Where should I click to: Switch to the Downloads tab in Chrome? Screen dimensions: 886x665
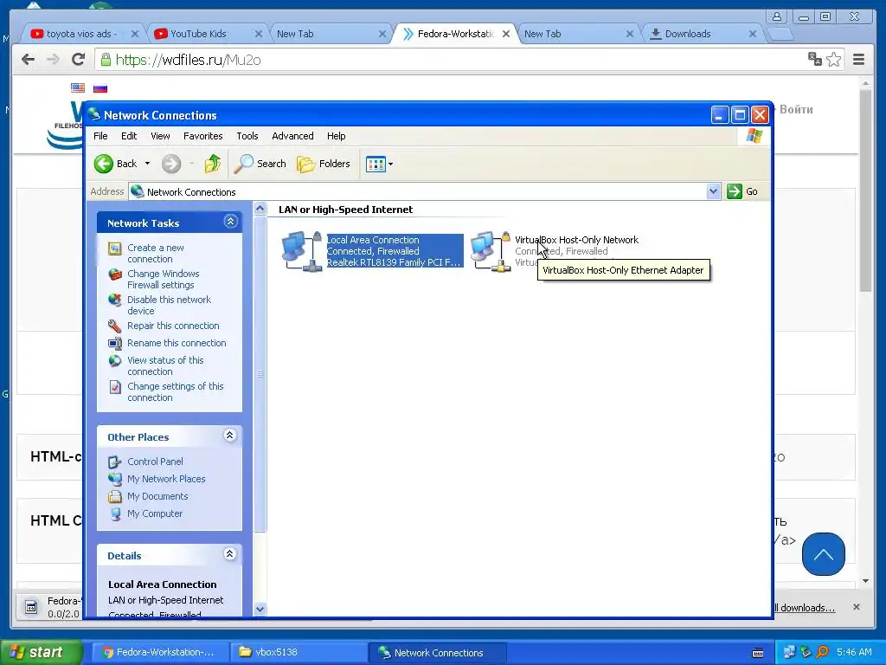[x=703, y=34]
